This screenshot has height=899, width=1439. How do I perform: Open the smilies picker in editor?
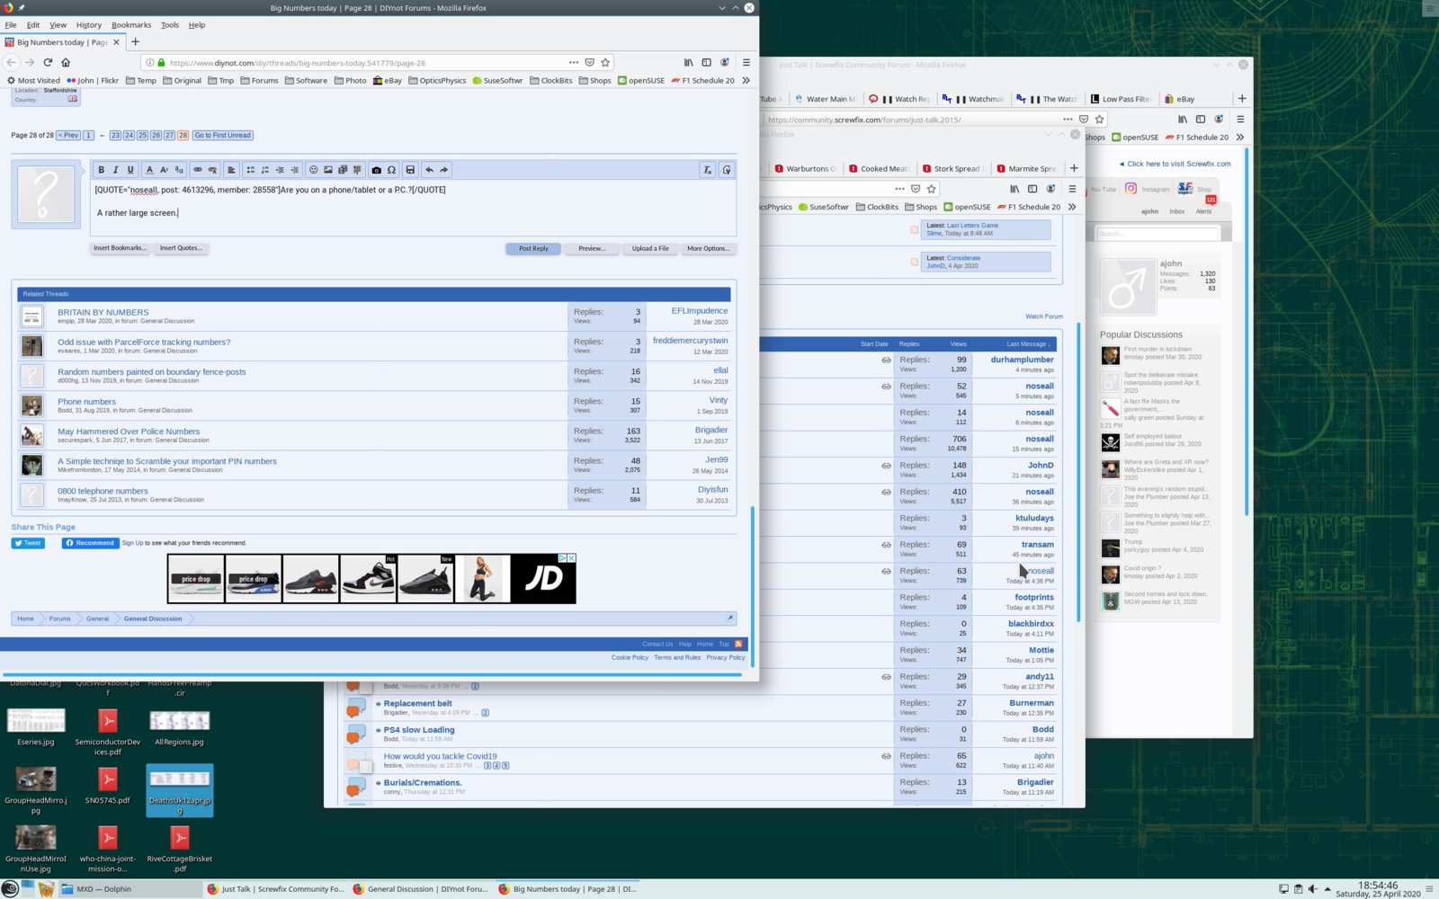[313, 170]
